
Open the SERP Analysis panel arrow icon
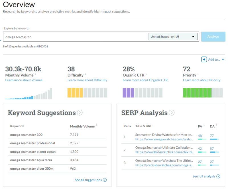click(x=172, y=113)
